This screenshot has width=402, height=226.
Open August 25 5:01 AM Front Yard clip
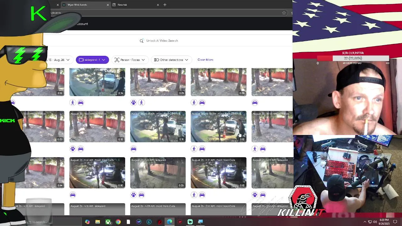219,173
